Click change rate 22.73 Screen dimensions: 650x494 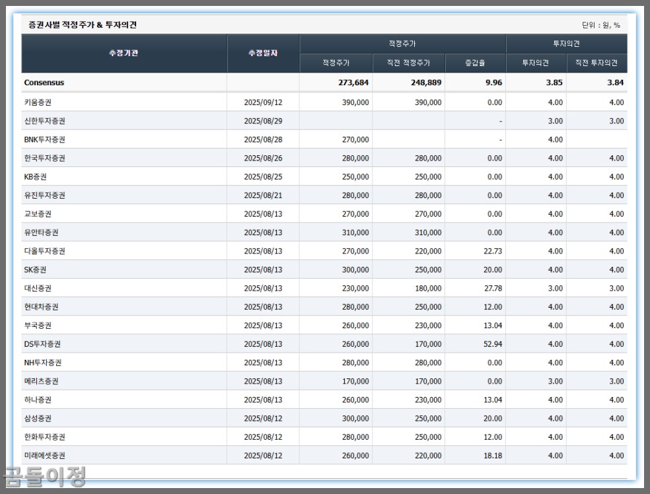(493, 251)
